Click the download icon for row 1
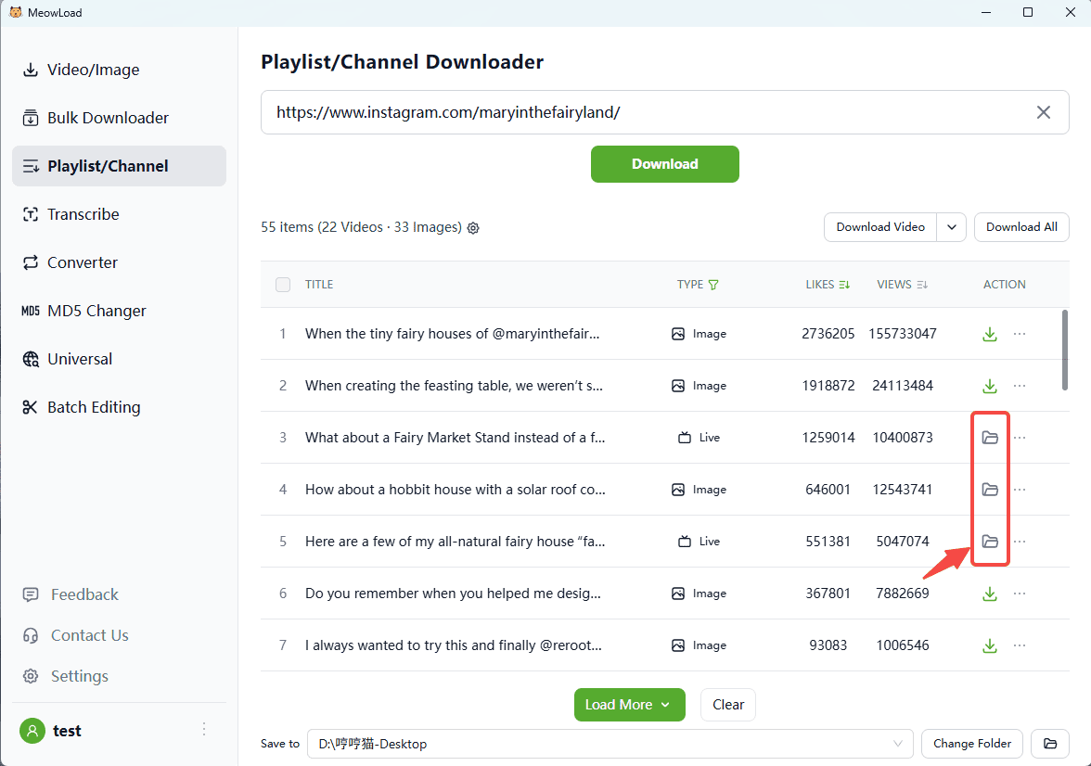This screenshot has height=766, width=1091. point(990,334)
